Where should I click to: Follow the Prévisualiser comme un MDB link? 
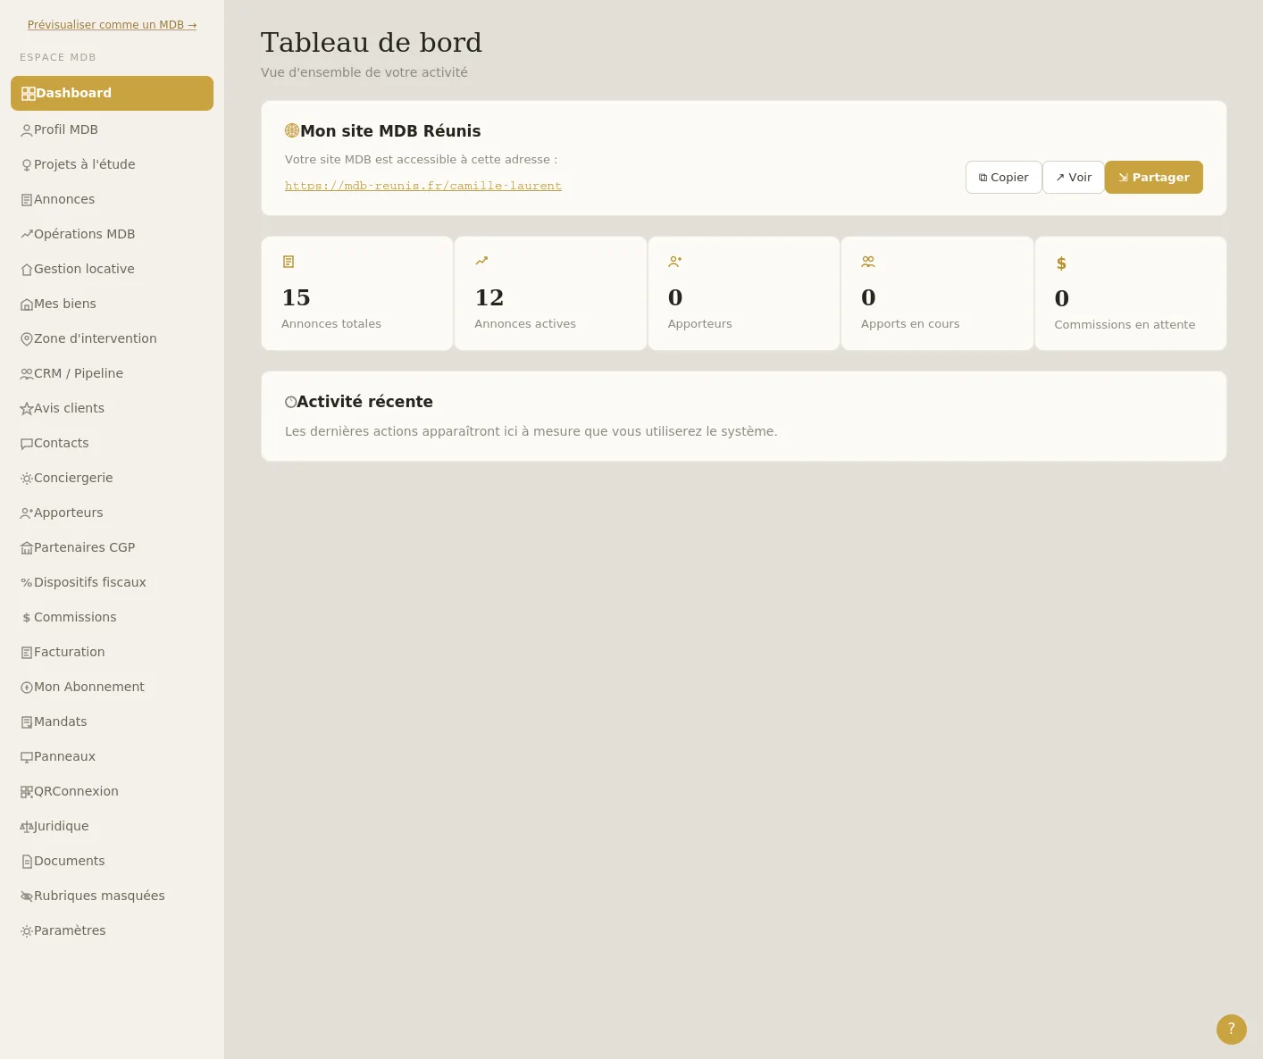(x=112, y=25)
